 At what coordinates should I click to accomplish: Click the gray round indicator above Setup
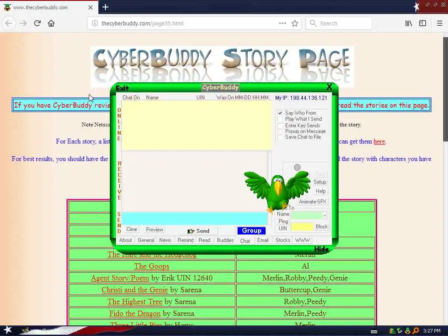[x=297, y=167]
